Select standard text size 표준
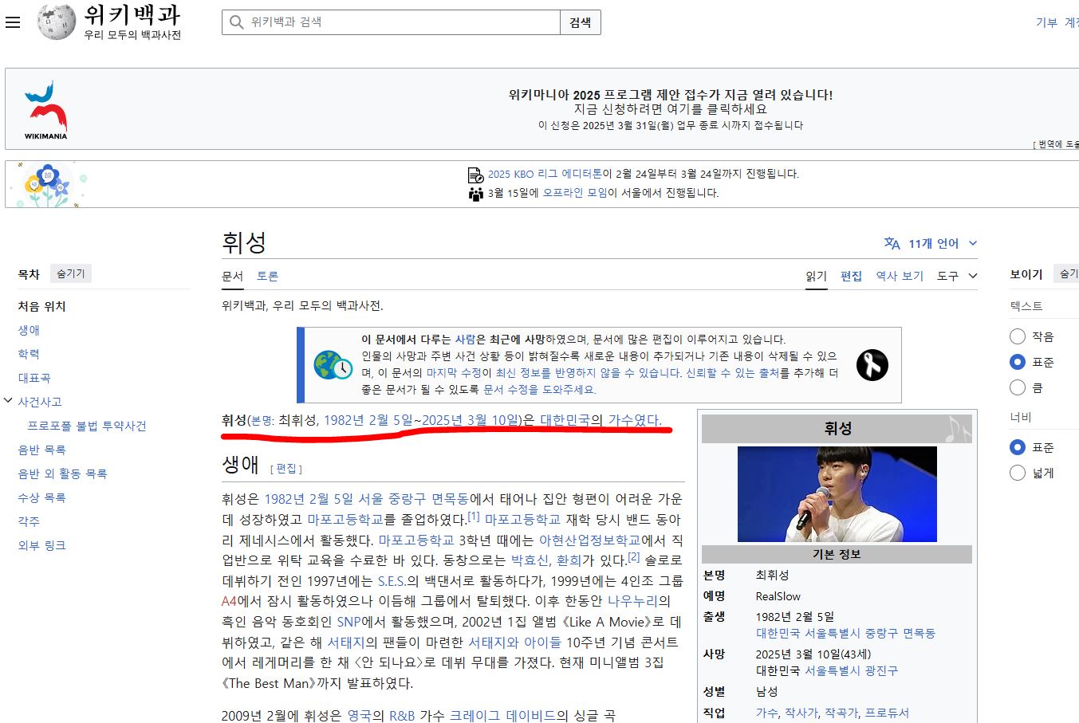Image resolution: width=1079 pixels, height=723 pixels. [x=1018, y=362]
